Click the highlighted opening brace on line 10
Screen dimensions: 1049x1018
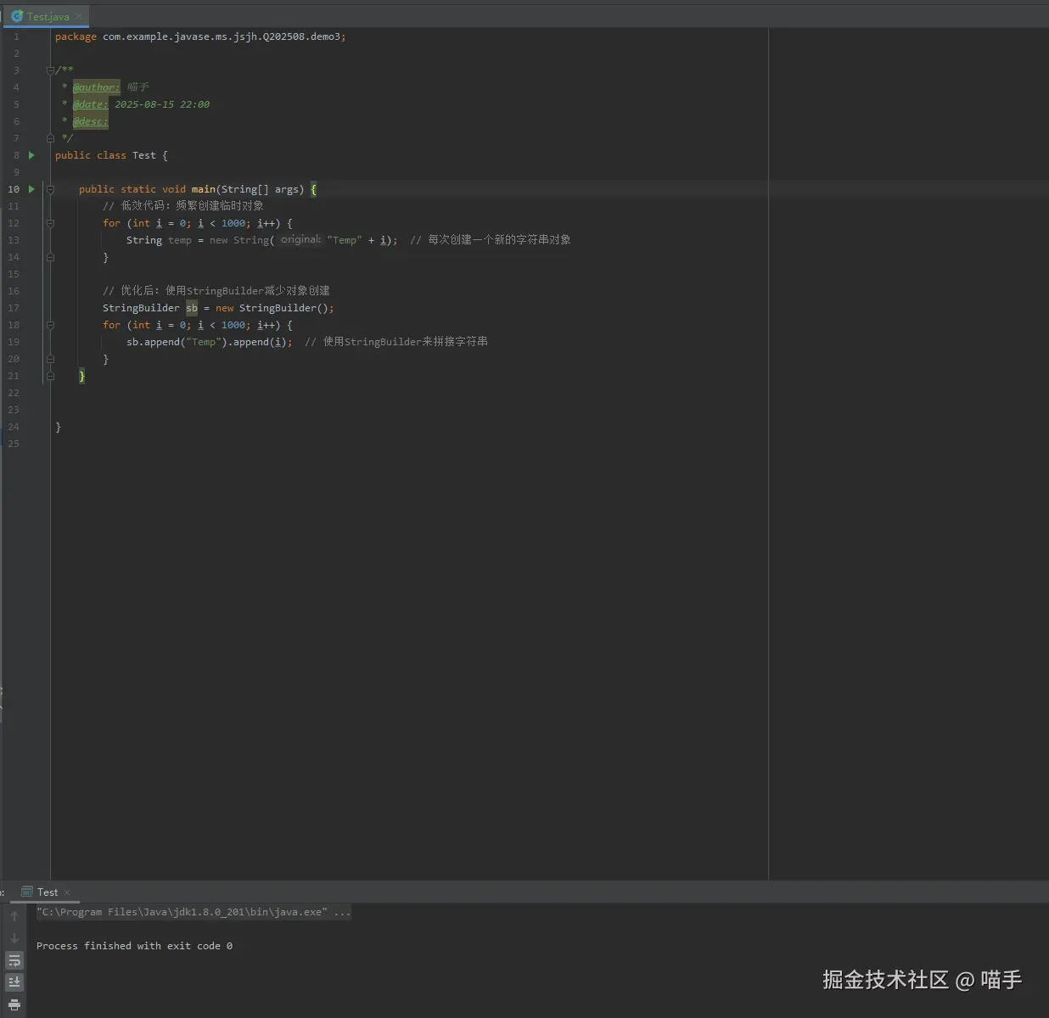pyautogui.click(x=313, y=189)
